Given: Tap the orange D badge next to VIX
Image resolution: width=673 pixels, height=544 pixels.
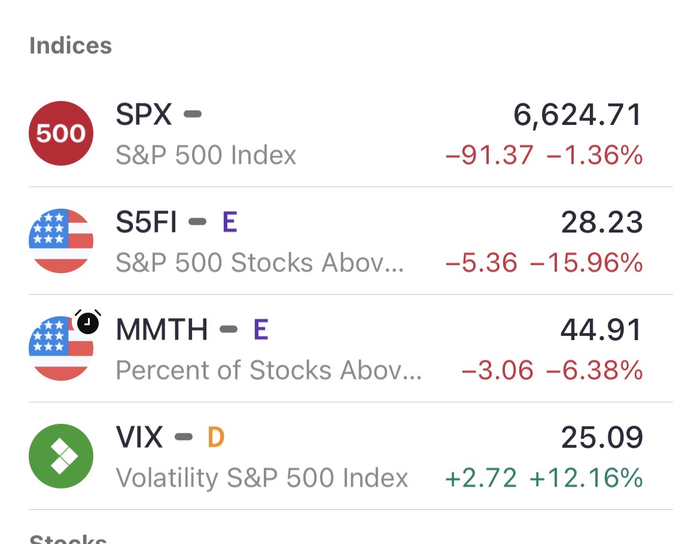Looking at the screenshot, I should pyautogui.click(x=215, y=438).
